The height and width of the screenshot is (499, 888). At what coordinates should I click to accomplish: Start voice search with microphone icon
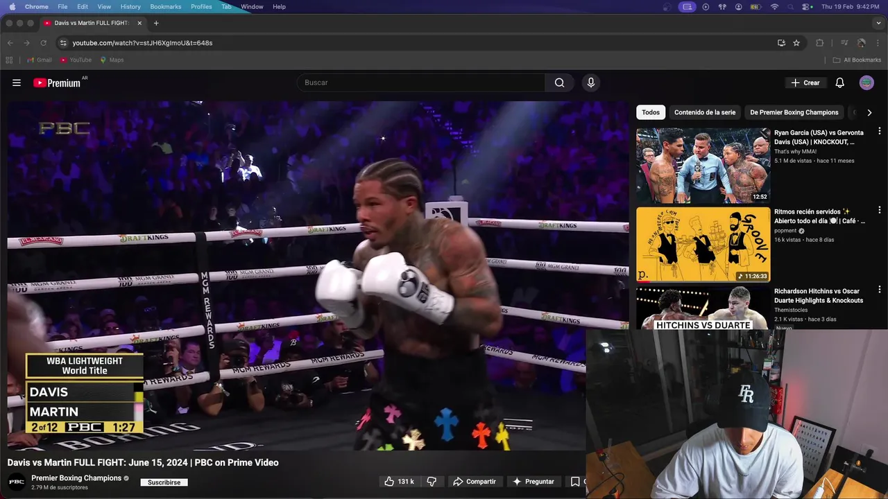pos(591,82)
